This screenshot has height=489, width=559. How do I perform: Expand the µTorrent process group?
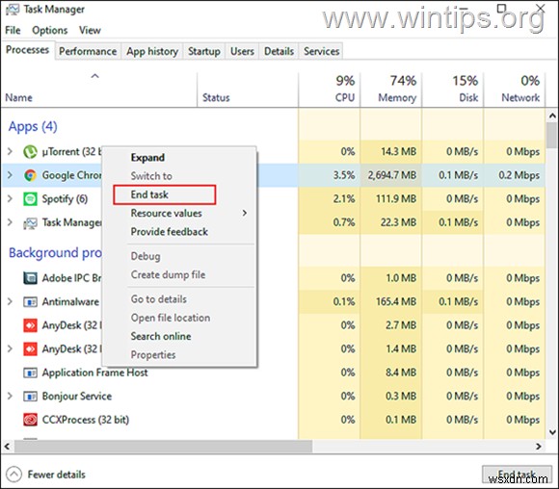tap(10, 152)
